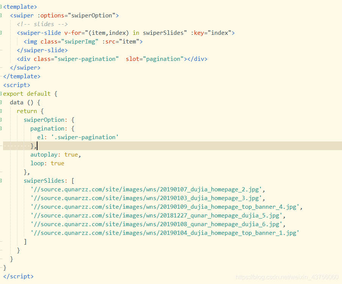The height and width of the screenshot is (284, 342).
Task: Click the '.swiper-pagination' string value
Action: click(85, 137)
